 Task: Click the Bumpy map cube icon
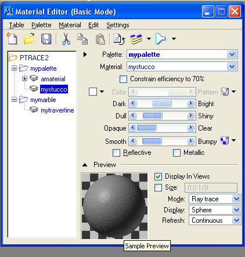coord(225,140)
